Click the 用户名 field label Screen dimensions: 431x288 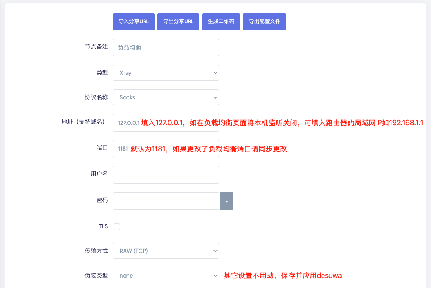pos(99,174)
